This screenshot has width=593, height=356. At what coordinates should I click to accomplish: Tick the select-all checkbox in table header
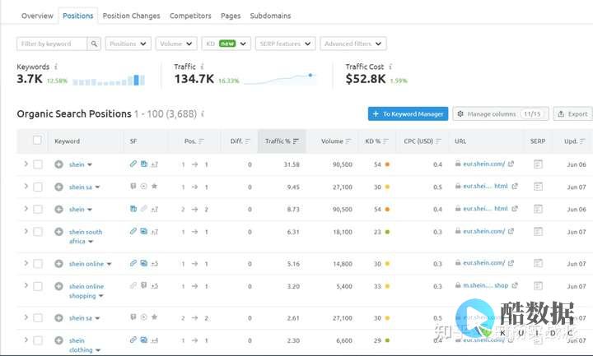(37, 140)
